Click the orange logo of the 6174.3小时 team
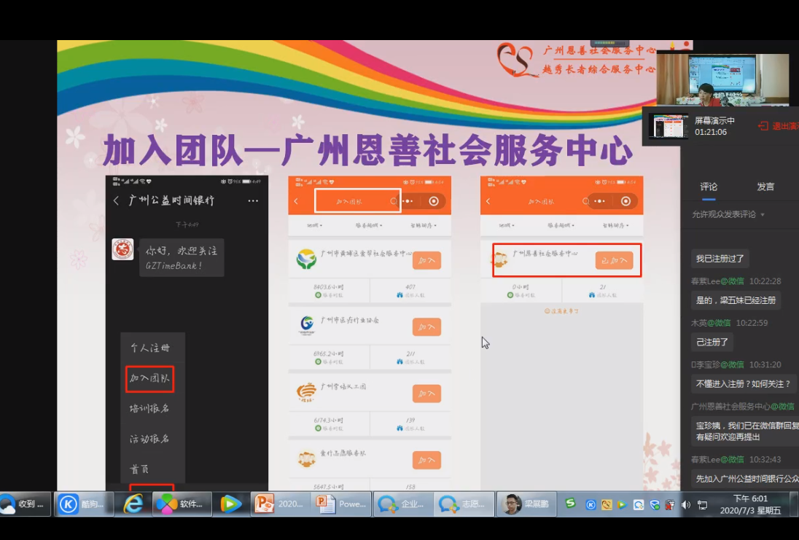 tap(306, 391)
